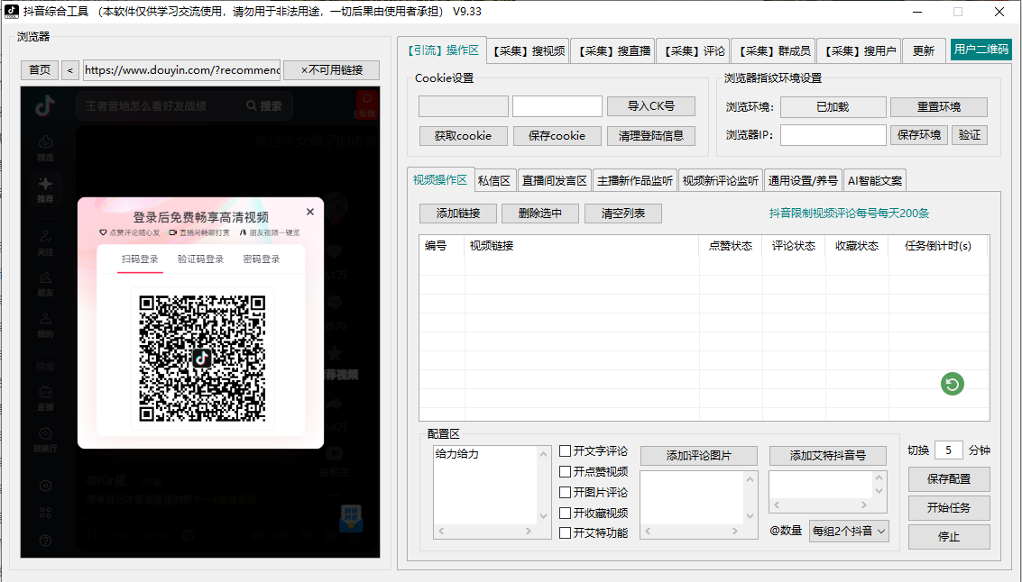Click the Douyin logo in the browser sidebar
1022x582 pixels.
(x=45, y=105)
